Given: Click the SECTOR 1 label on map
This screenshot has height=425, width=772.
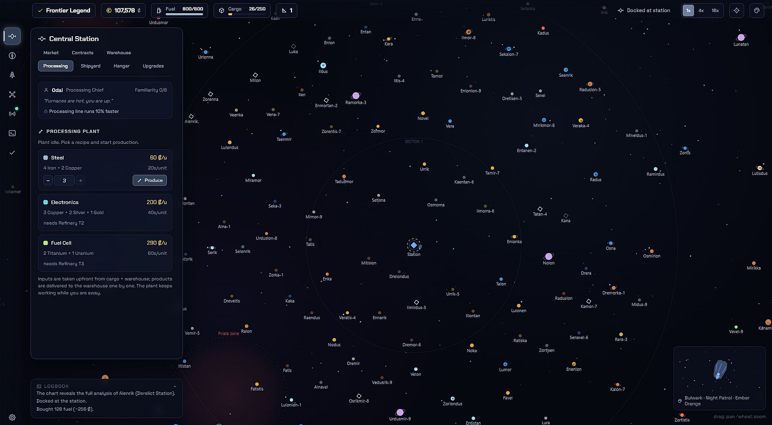Looking at the screenshot, I should click(414, 141).
